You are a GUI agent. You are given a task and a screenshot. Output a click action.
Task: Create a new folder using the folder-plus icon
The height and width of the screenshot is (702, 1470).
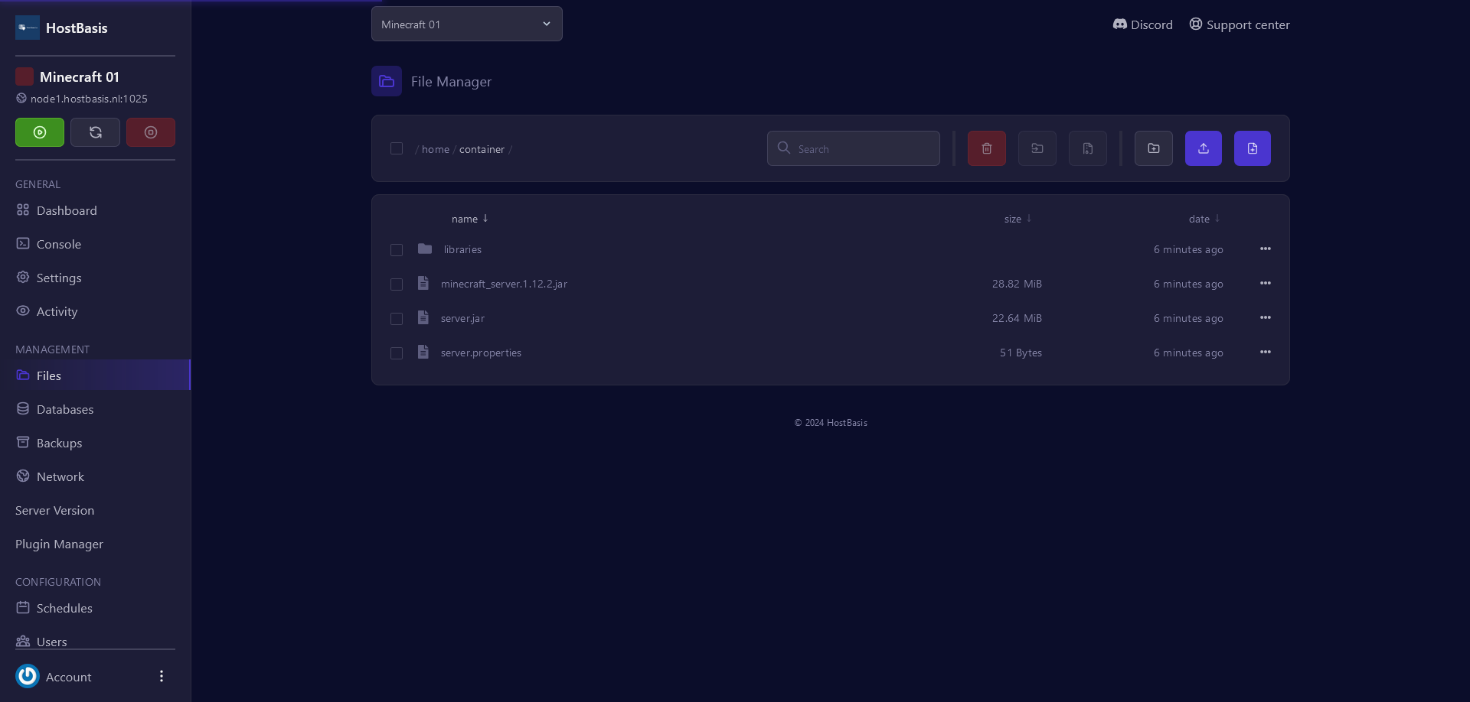(x=1154, y=148)
